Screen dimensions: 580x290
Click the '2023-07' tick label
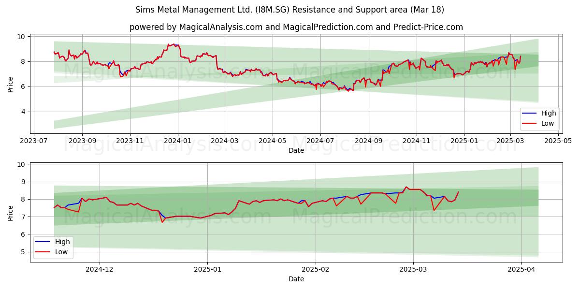click(34, 141)
